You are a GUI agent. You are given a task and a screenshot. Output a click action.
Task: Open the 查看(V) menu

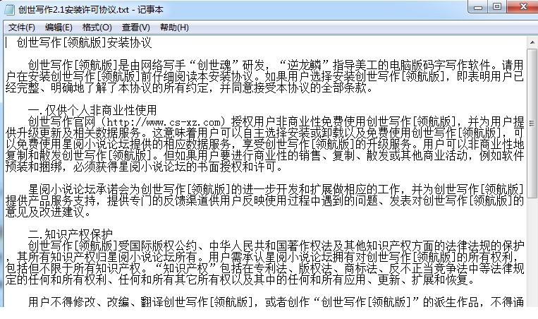[136, 28]
